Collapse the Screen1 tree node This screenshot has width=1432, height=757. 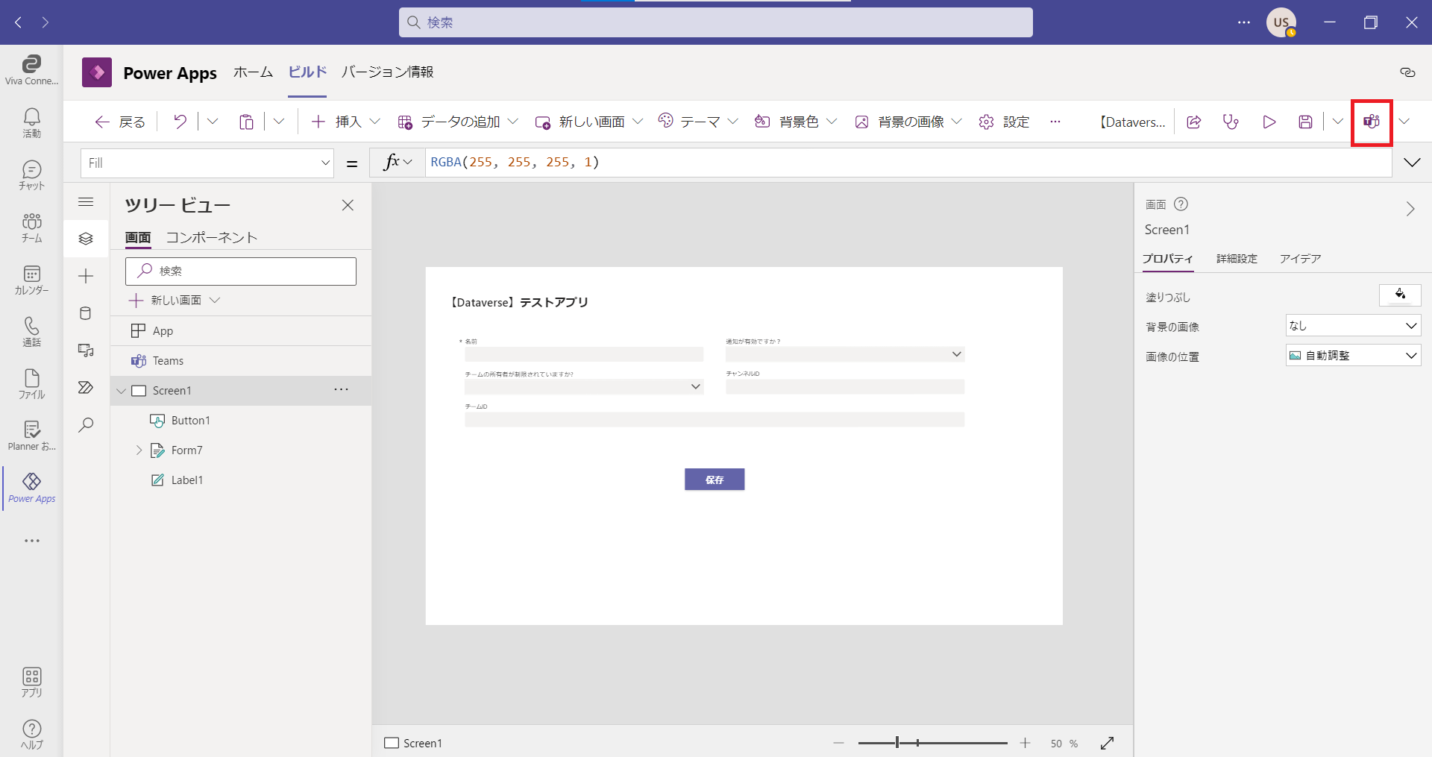pyautogui.click(x=122, y=391)
